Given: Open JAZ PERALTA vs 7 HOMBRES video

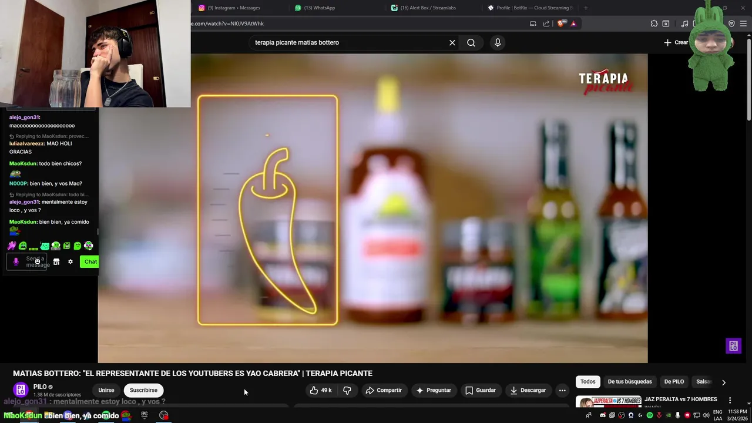Looking at the screenshot, I should [681, 399].
